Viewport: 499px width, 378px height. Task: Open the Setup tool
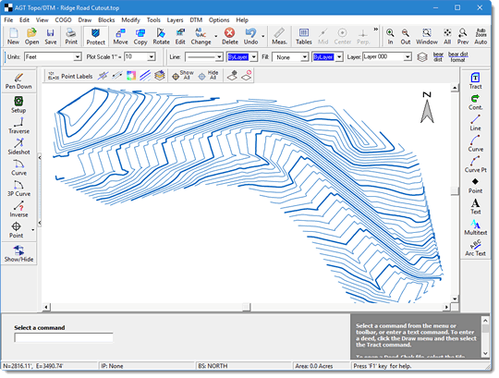[18, 105]
